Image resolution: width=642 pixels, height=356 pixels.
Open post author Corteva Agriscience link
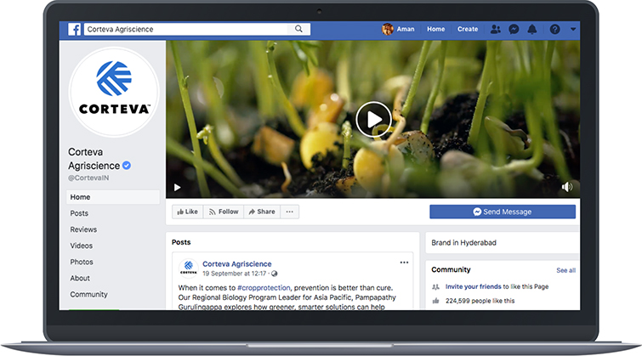tap(237, 264)
